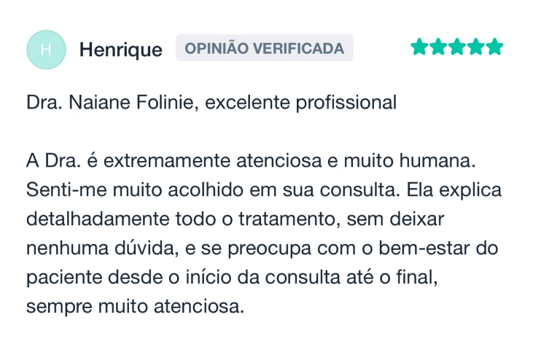Click the line starting "nenhuma dúvida"
Image resolution: width=533 pixels, height=341 pixels.
261,248
